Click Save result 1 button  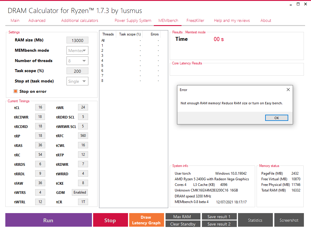(219, 217)
